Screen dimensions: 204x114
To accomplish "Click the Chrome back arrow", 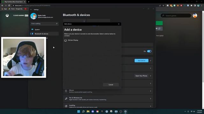I will pos(2,6).
